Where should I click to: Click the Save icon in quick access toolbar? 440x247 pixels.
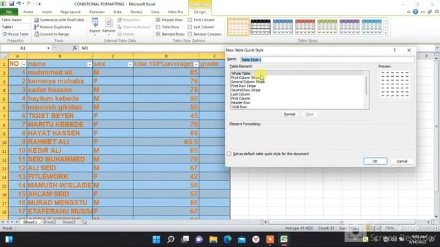tap(12, 3)
